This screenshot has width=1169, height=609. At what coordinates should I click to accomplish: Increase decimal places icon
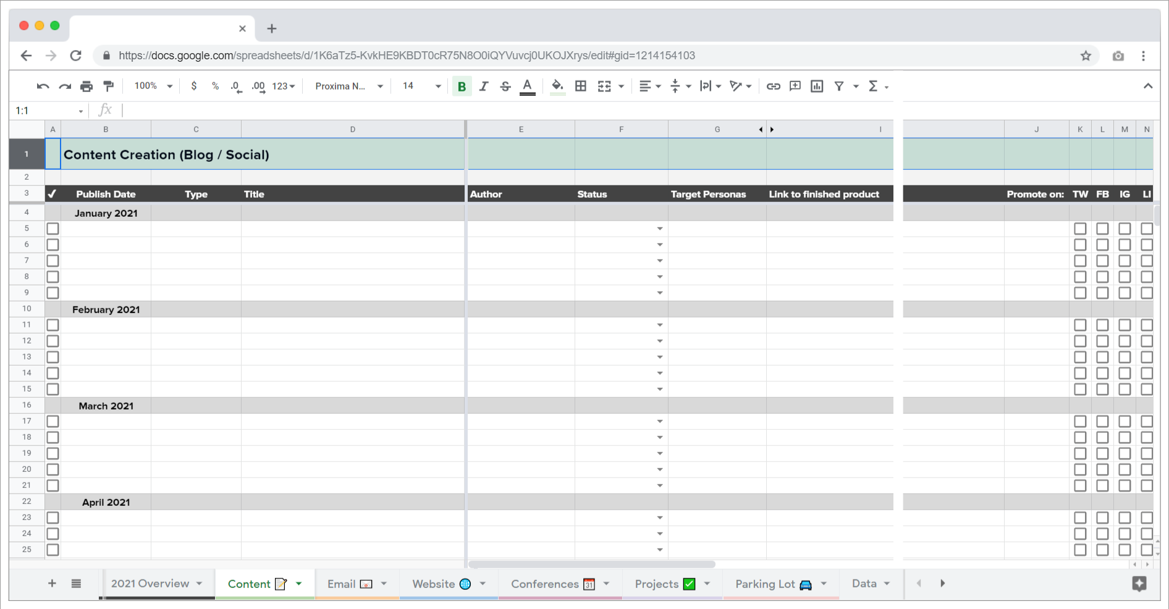coord(258,86)
